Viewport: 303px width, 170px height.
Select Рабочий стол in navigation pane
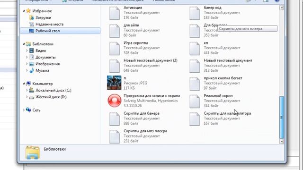pyautogui.click(x=60, y=31)
